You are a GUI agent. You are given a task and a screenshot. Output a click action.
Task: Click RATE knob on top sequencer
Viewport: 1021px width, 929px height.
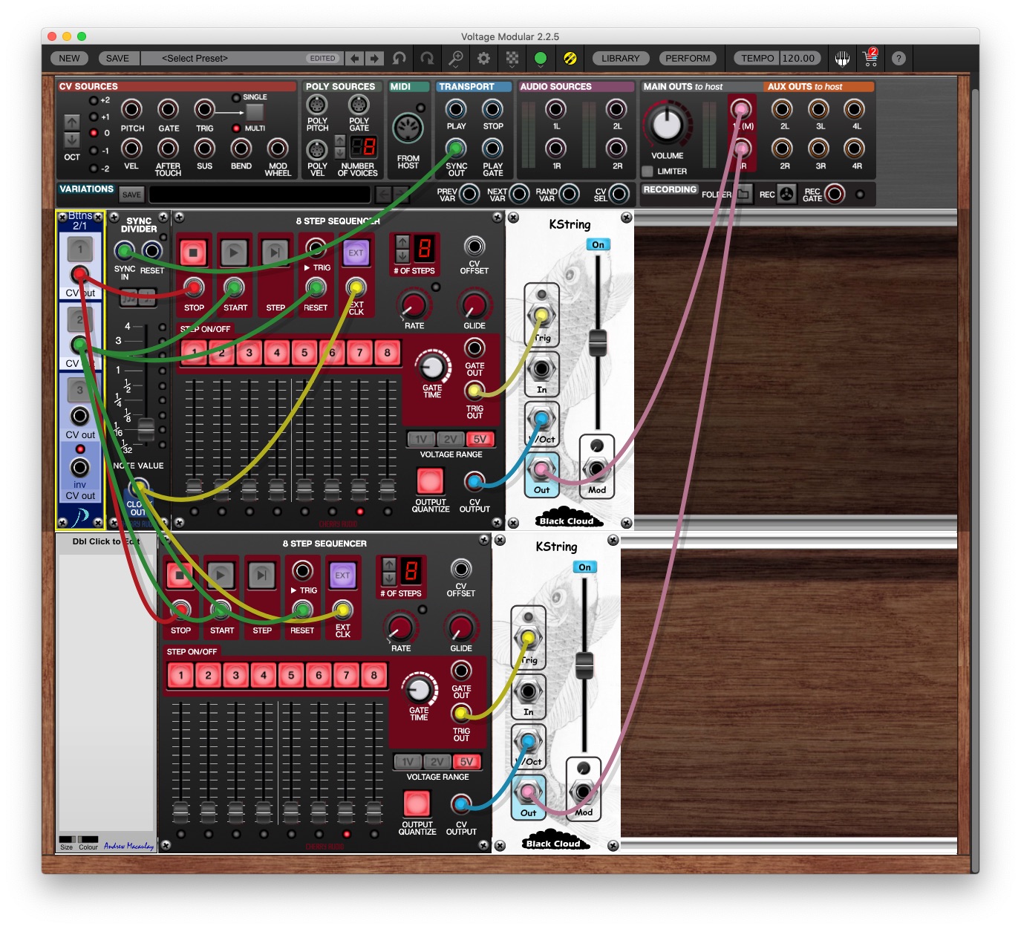click(x=413, y=304)
